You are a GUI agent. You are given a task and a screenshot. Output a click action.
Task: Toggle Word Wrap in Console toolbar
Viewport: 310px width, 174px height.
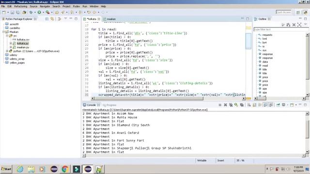tap(260, 105)
